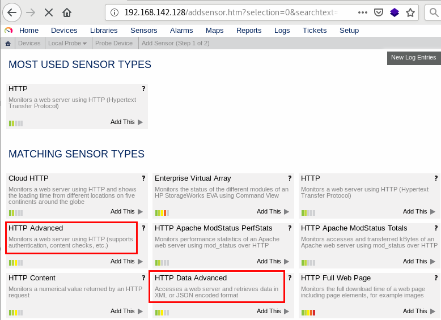Open the New Log Entries notification
Image resolution: width=441 pixels, height=320 pixels.
pos(413,57)
